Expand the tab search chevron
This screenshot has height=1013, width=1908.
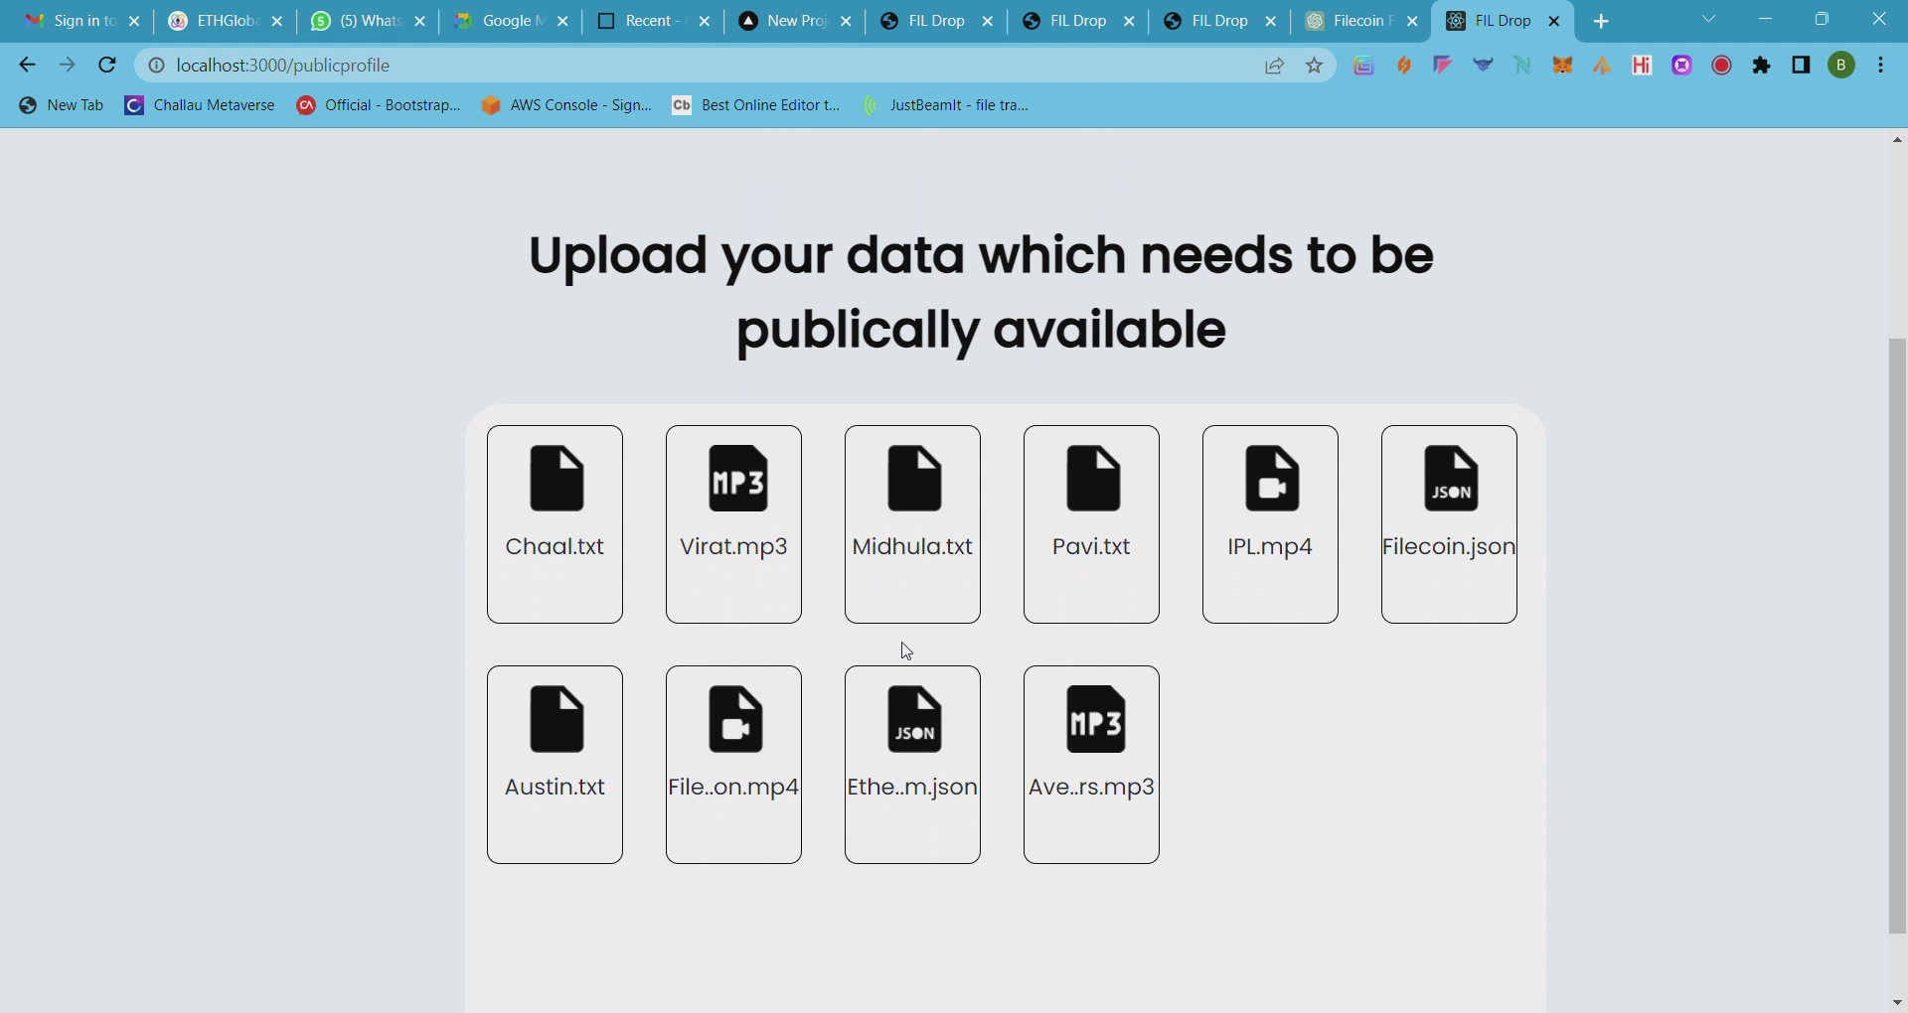[x=1708, y=19]
